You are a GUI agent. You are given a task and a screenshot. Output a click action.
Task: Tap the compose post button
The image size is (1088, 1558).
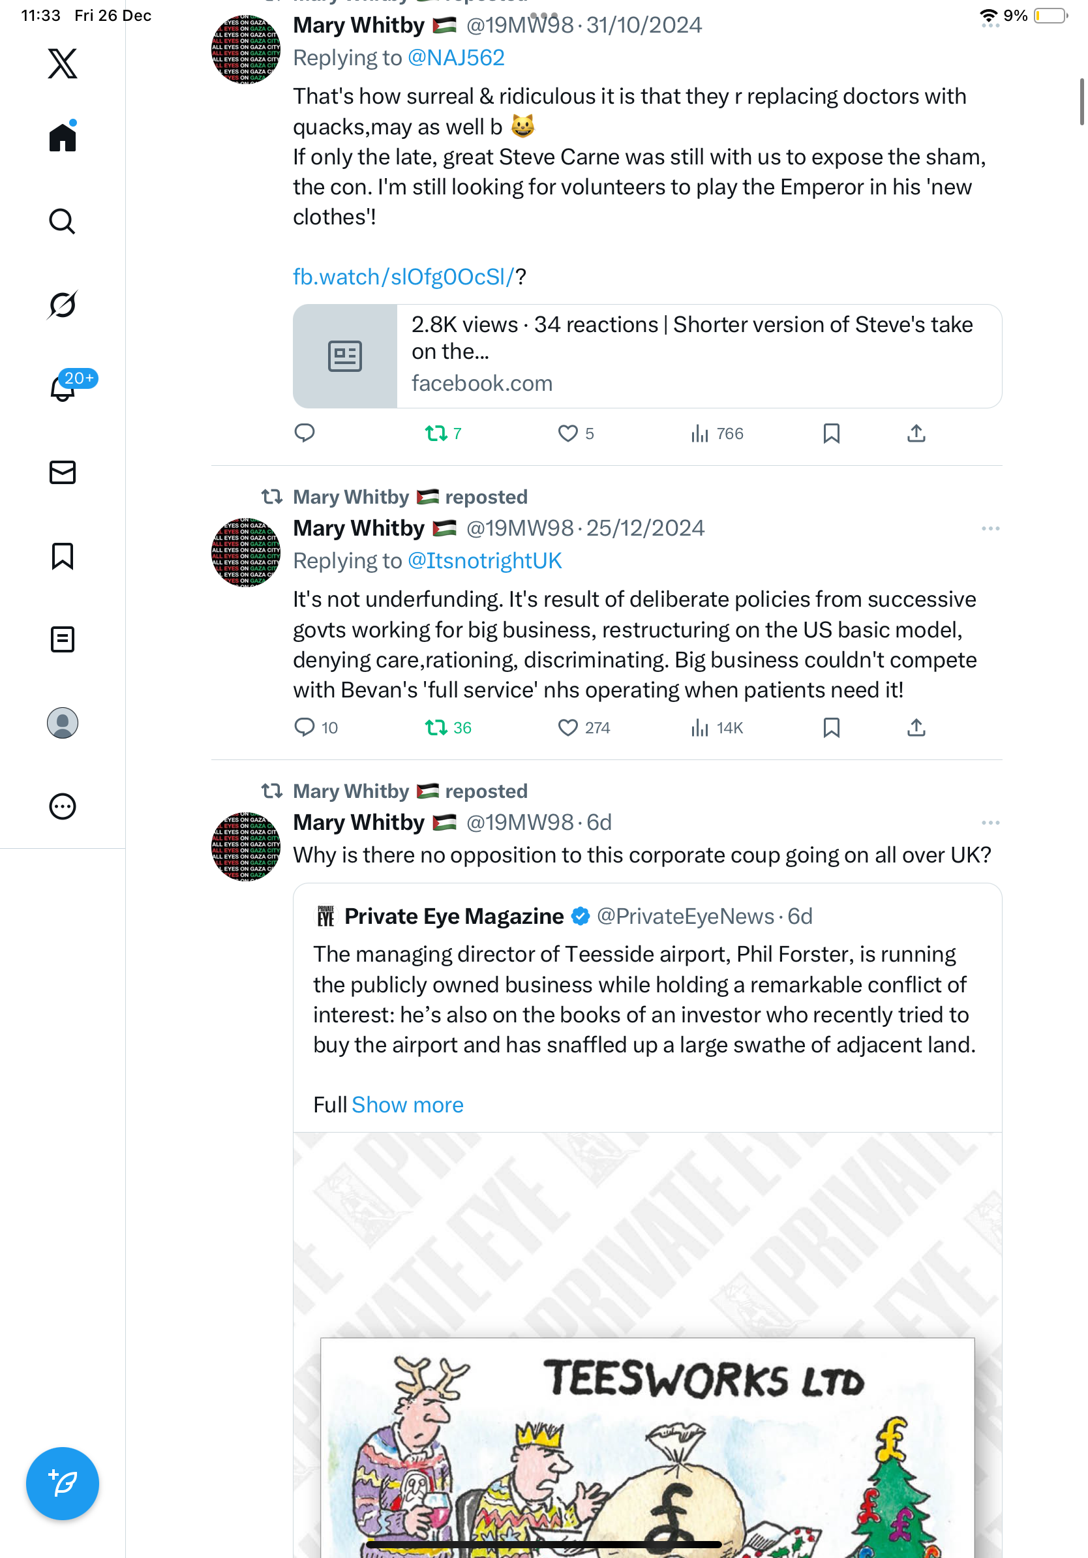pos(63,1484)
